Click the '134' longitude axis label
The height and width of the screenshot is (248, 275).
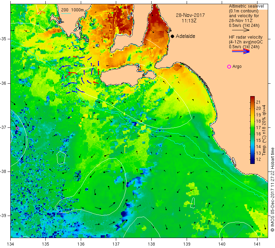11,244
